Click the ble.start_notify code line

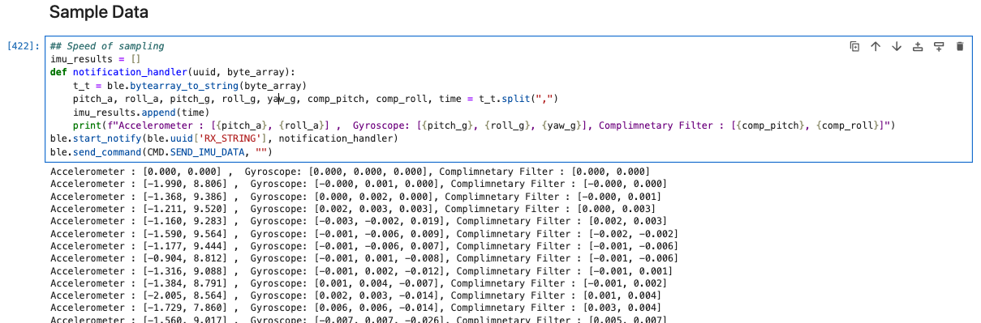pos(224,138)
